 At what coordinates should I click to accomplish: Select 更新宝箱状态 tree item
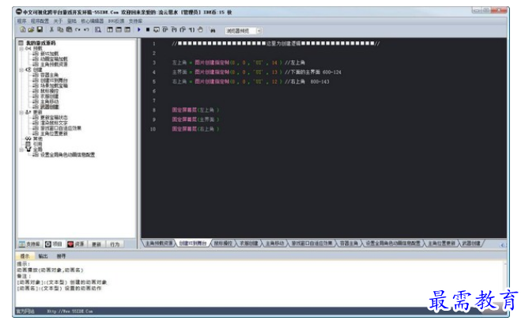point(54,118)
